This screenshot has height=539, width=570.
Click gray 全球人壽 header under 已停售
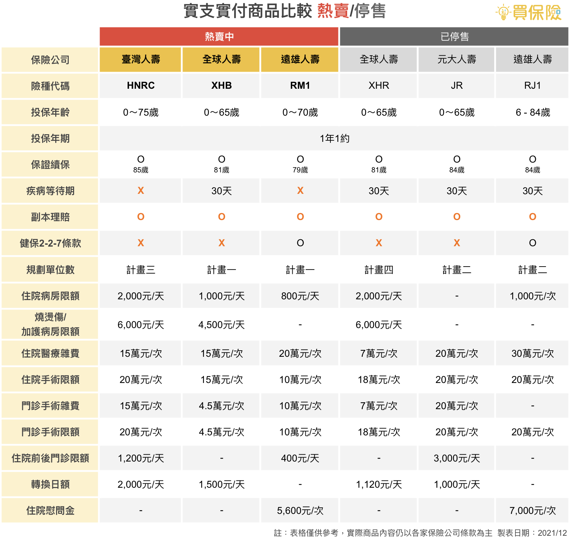pyautogui.click(x=378, y=59)
